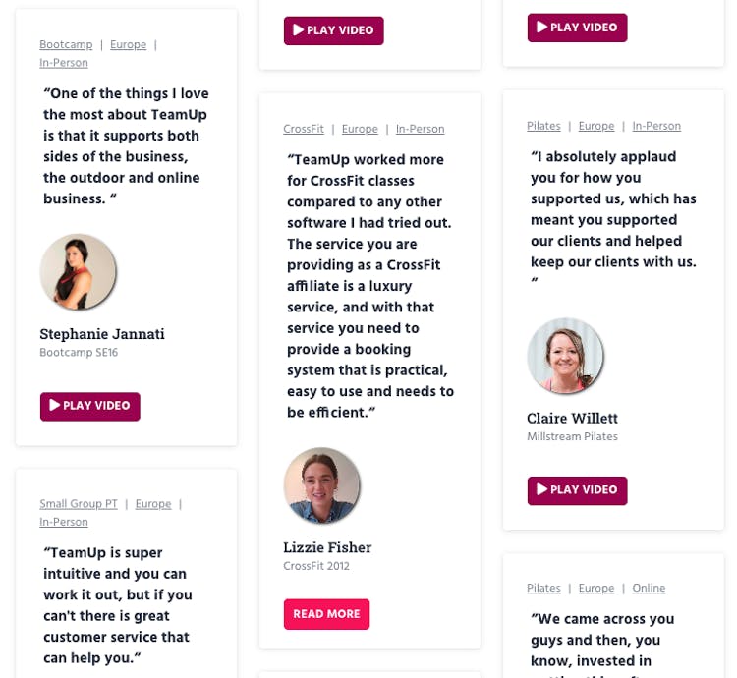Screen dimensions: 737x678
Task: Play the video in the top middle card
Action: point(333,30)
